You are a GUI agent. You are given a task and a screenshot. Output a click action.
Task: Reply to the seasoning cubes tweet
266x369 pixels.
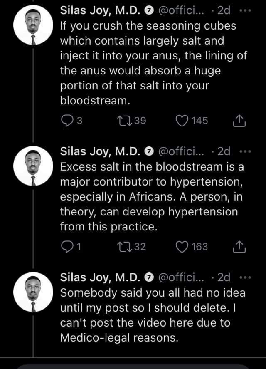pos(67,121)
